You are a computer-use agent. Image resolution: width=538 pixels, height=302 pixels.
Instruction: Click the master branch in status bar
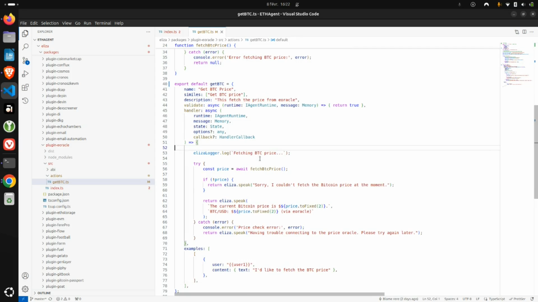click(38, 299)
